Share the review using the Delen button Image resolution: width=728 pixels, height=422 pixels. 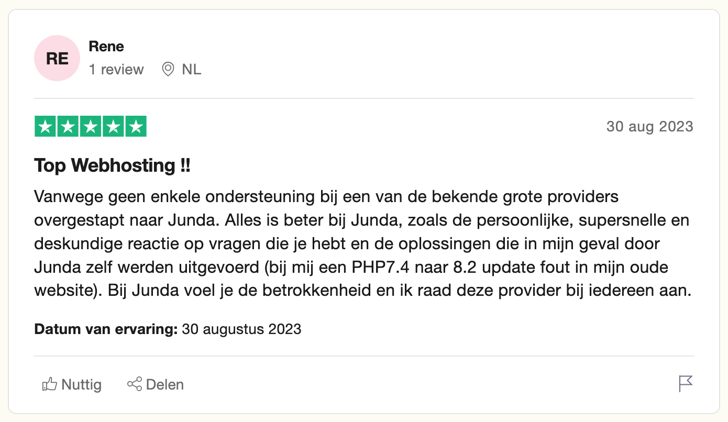click(155, 384)
